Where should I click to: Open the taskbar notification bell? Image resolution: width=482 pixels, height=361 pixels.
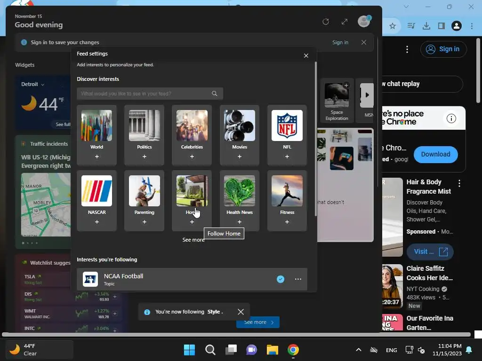[x=469, y=350]
